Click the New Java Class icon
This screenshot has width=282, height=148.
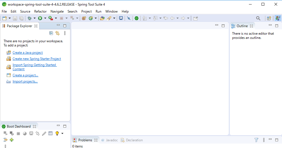[x=91, y=18]
